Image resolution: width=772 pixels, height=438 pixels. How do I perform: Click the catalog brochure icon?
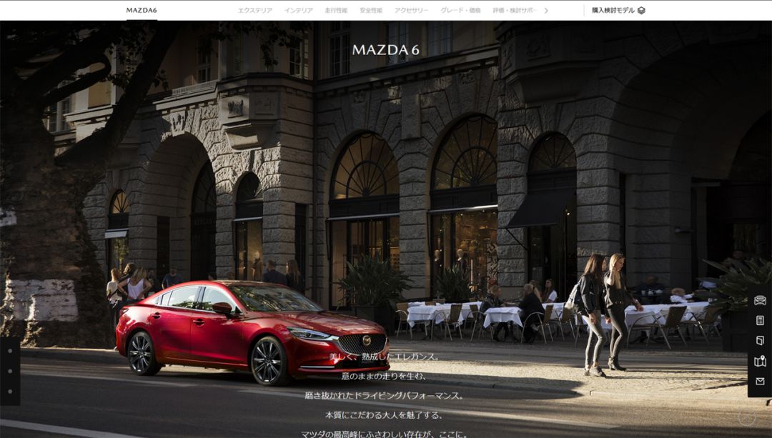pos(760,341)
